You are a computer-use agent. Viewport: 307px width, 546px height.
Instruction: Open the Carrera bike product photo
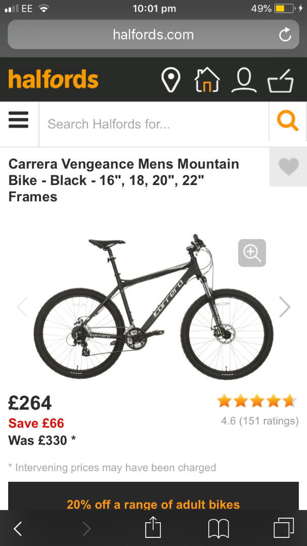(153, 306)
